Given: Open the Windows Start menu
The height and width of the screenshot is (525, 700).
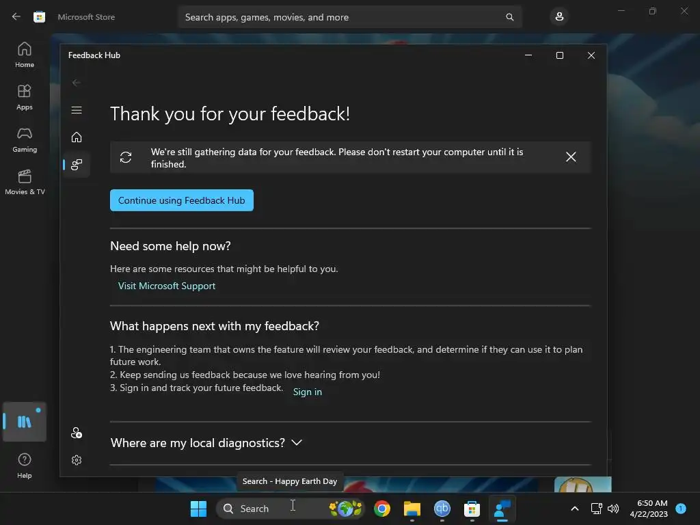Looking at the screenshot, I should 198,509.
